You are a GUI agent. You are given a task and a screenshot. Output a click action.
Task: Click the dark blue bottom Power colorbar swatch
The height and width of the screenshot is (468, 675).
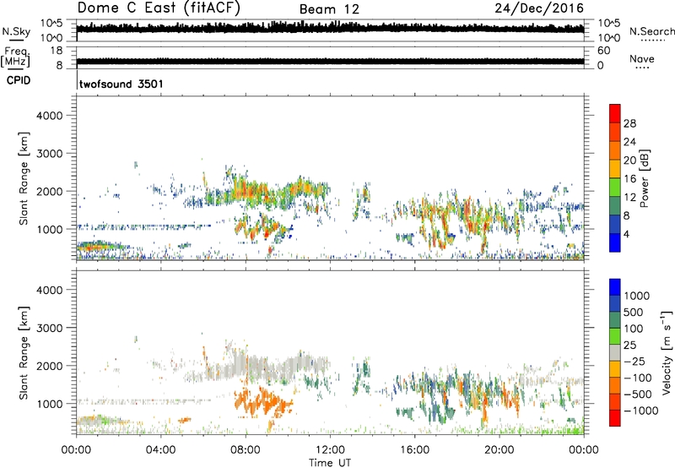tap(615, 242)
